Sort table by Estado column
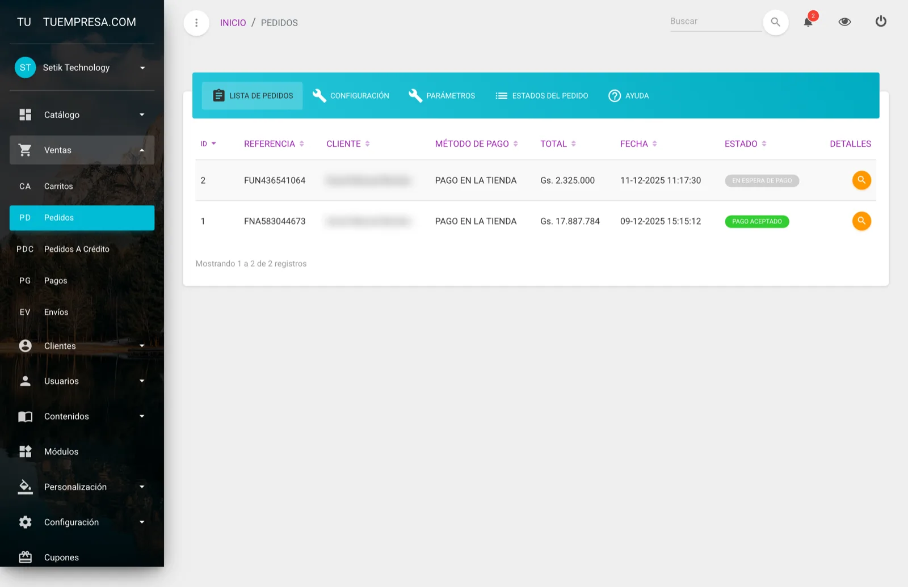Viewport: 908px width, 587px height. point(745,144)
